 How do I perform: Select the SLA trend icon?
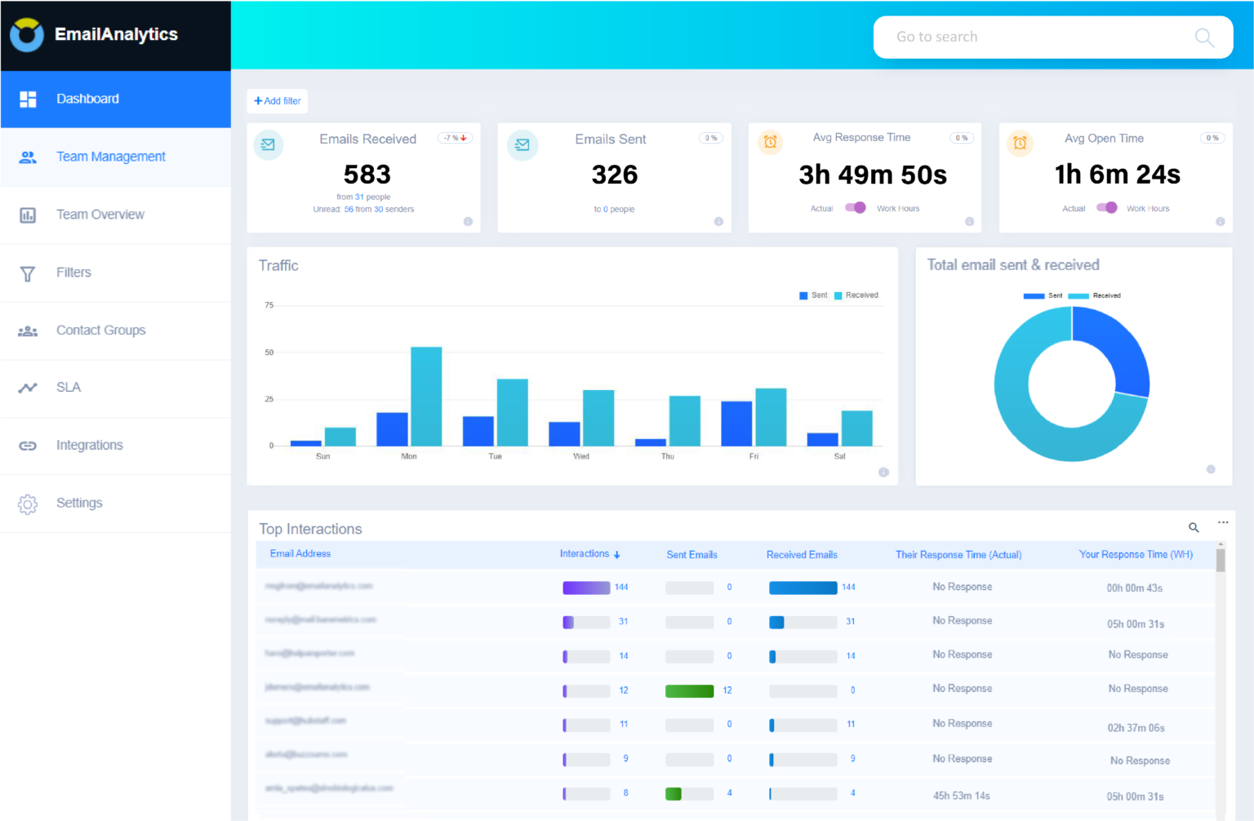click(28, 388)
